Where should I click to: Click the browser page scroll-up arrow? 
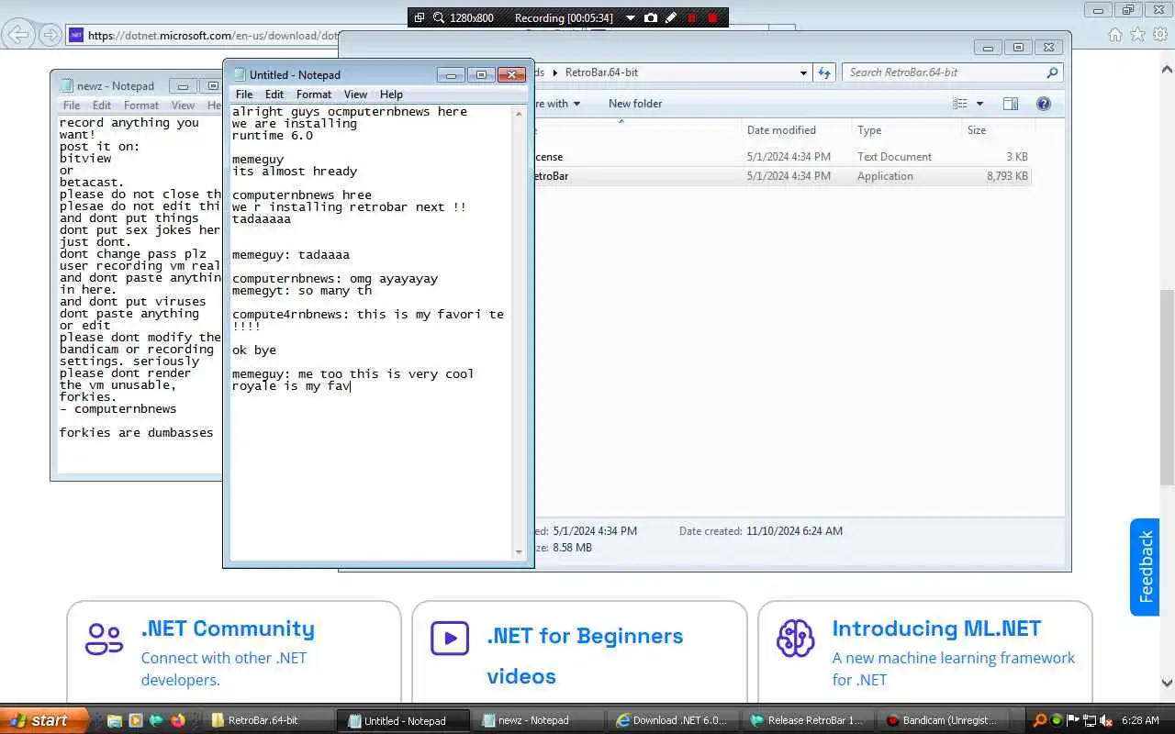tap(1167, 68)
